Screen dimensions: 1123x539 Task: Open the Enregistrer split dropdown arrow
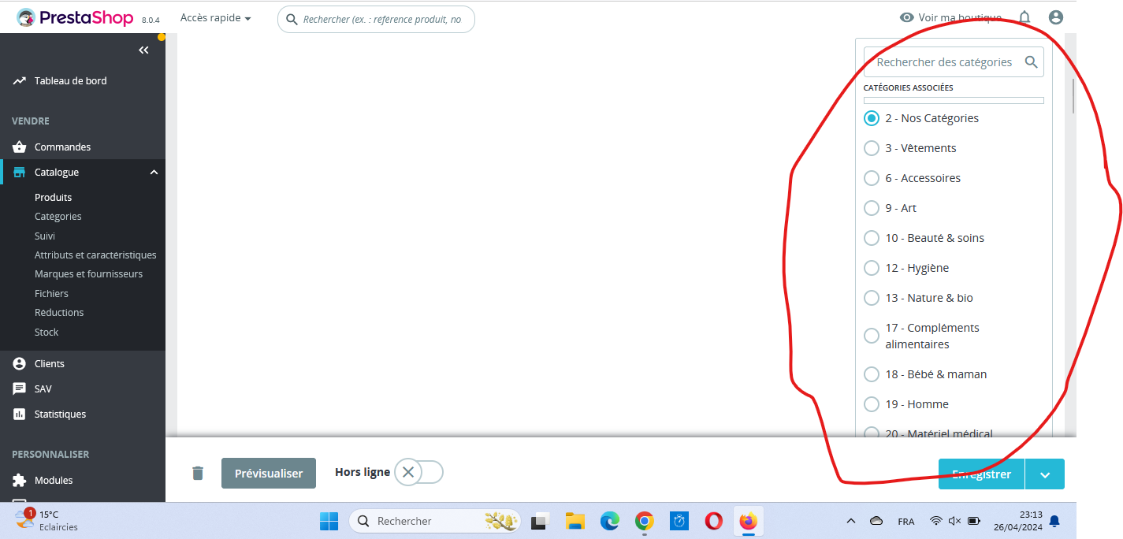point(1045,474)
